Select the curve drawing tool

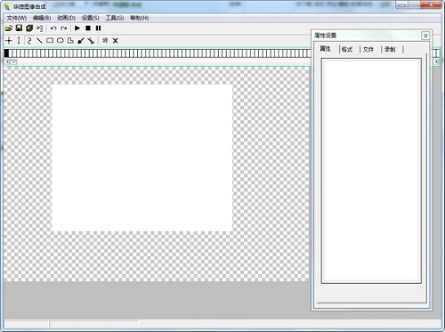pyautogui.click(x=29, y=41)
